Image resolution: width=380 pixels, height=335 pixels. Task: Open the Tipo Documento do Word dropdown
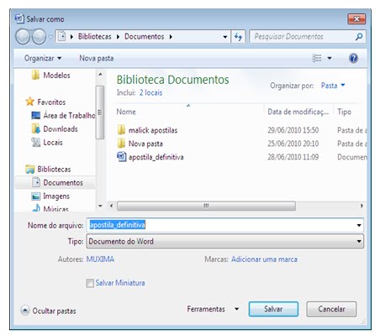point(225,241)
